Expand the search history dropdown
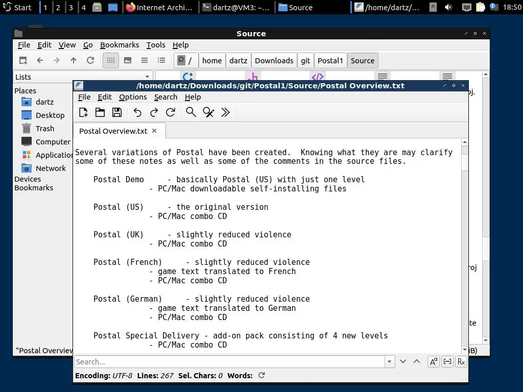The image size is (523, 392). (x=389, y=362)
